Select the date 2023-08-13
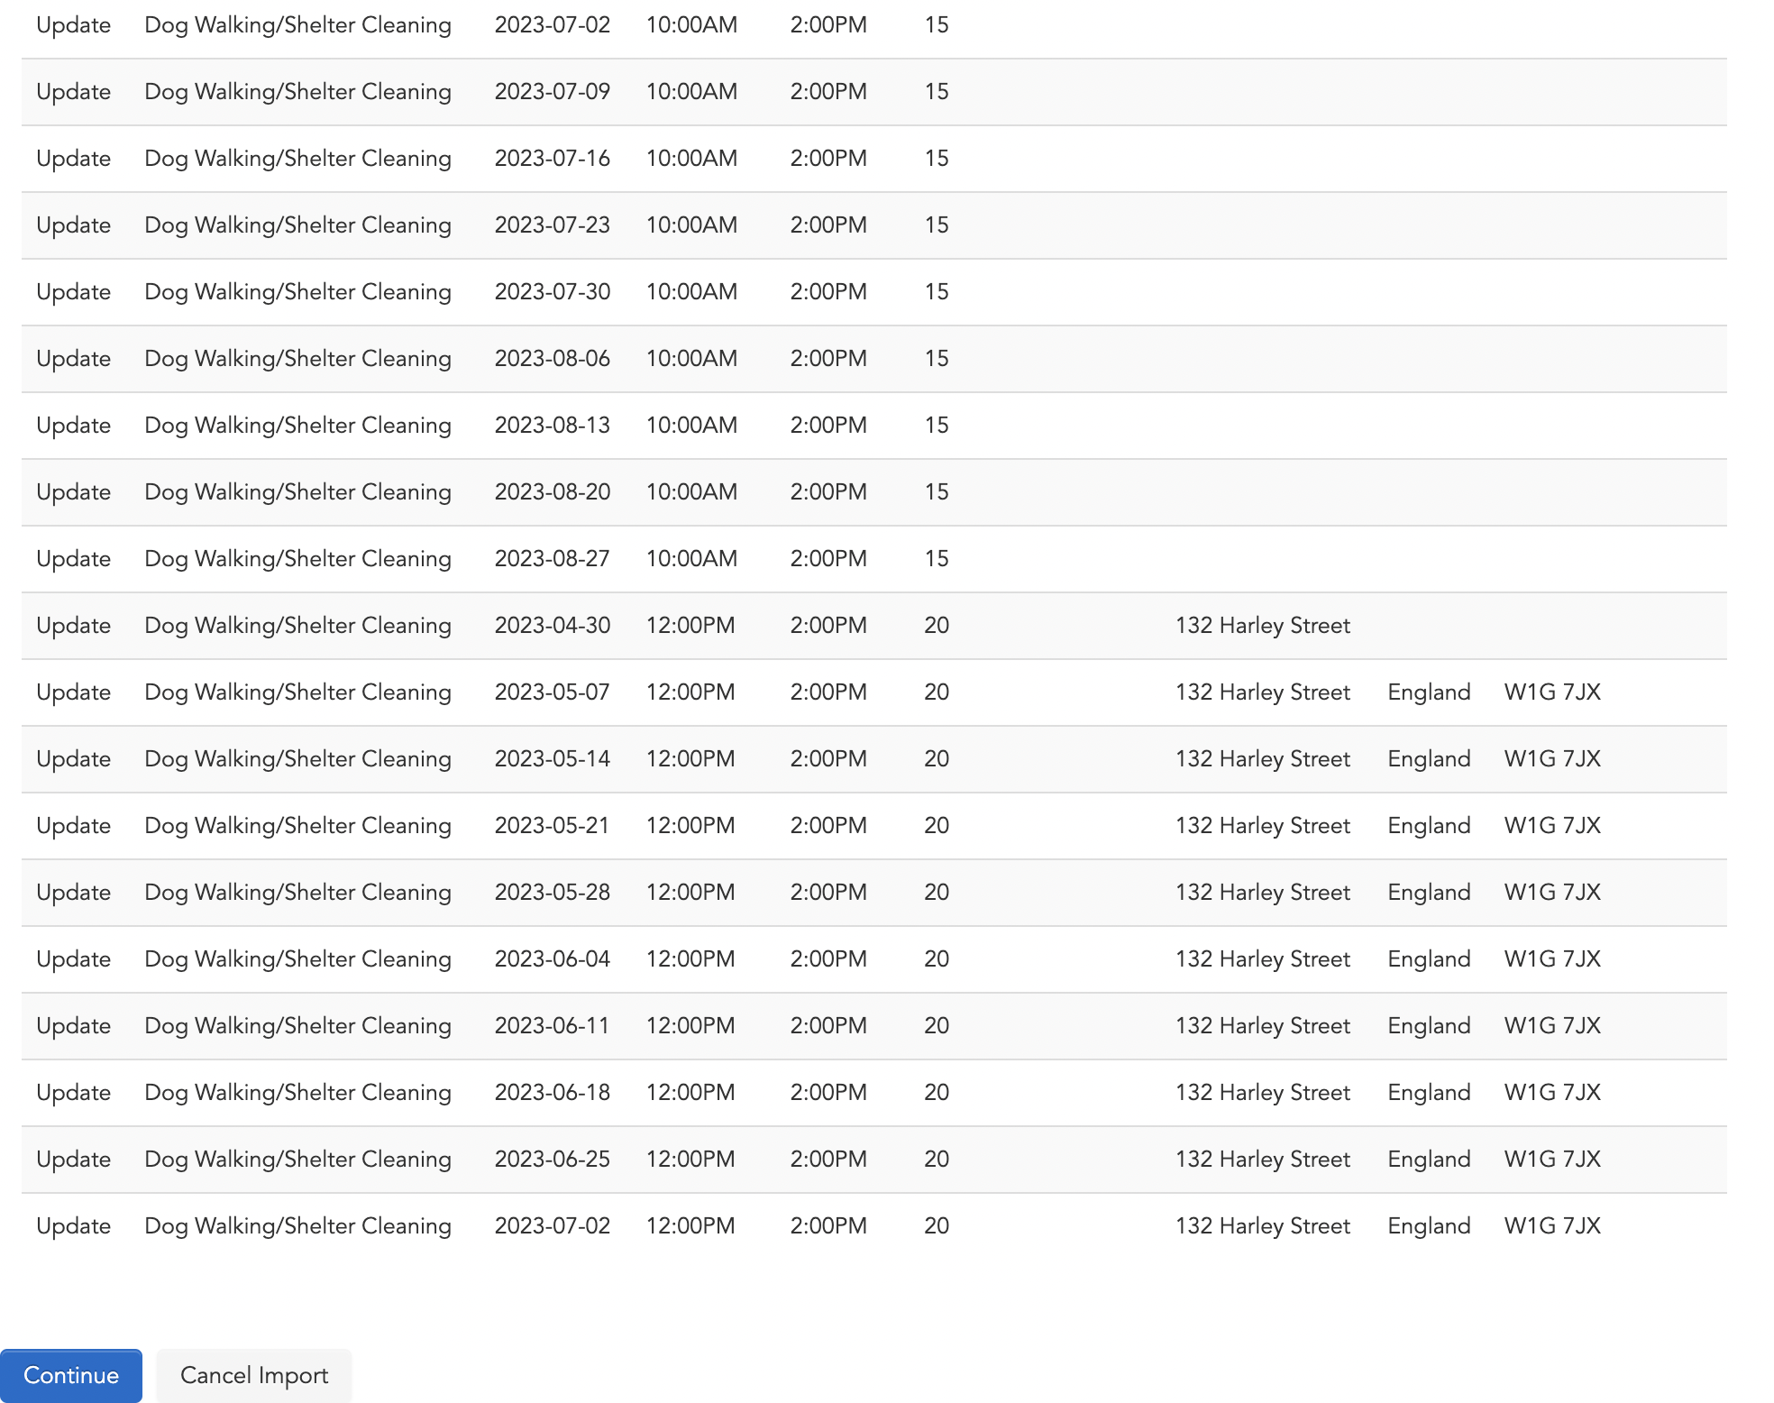 click(553, 426)
